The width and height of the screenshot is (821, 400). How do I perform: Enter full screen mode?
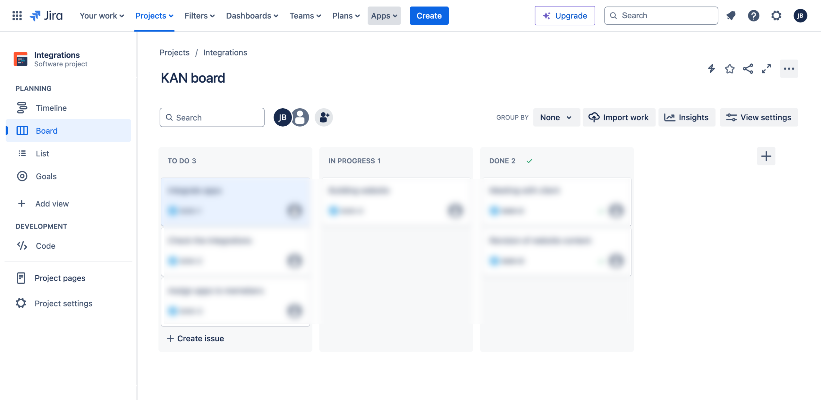click(766, 69)
